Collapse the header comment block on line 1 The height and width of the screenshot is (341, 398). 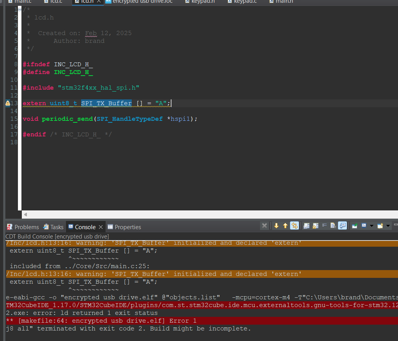[19, 9]
